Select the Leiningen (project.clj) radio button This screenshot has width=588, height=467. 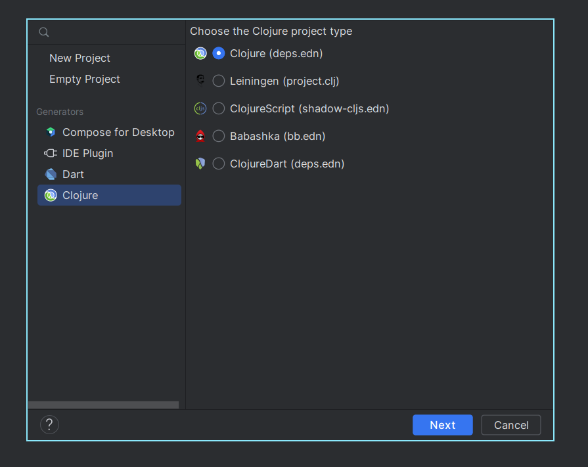(219, 81)
